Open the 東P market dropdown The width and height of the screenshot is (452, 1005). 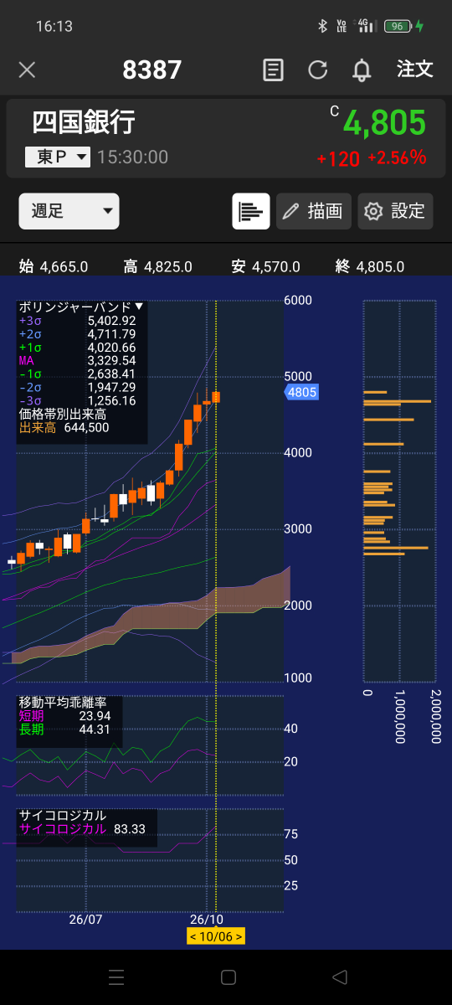coord(57,157)
